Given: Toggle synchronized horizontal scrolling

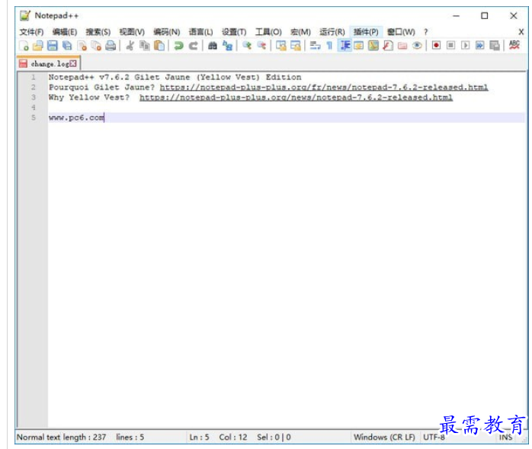Looking at the screenshot, I should click(296, 46).
